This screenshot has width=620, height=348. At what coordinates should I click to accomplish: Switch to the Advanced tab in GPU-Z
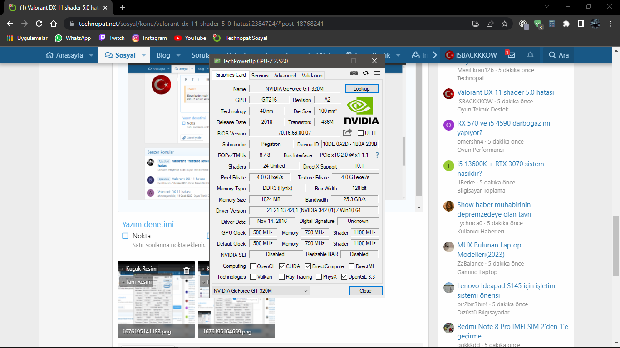285,76
